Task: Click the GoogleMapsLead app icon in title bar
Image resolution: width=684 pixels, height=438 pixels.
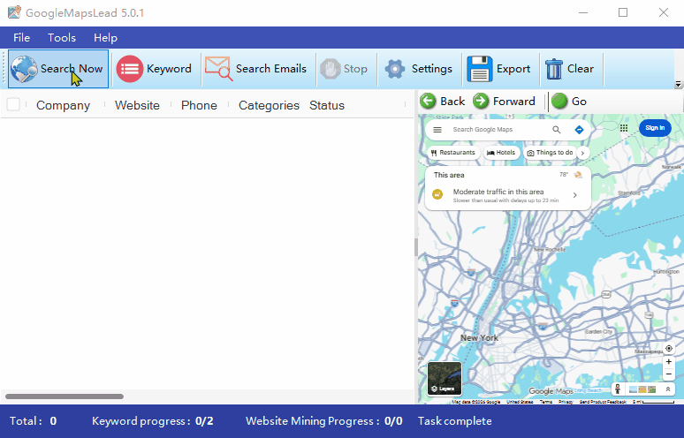Action: [14, 12]
